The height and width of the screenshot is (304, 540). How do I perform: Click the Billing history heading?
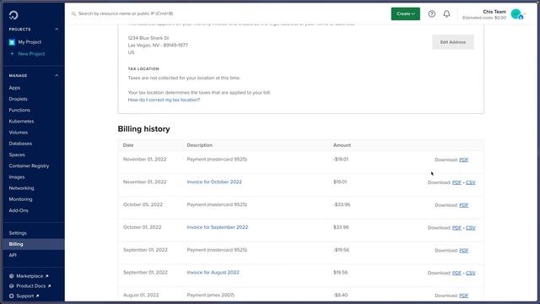point(143,129)
